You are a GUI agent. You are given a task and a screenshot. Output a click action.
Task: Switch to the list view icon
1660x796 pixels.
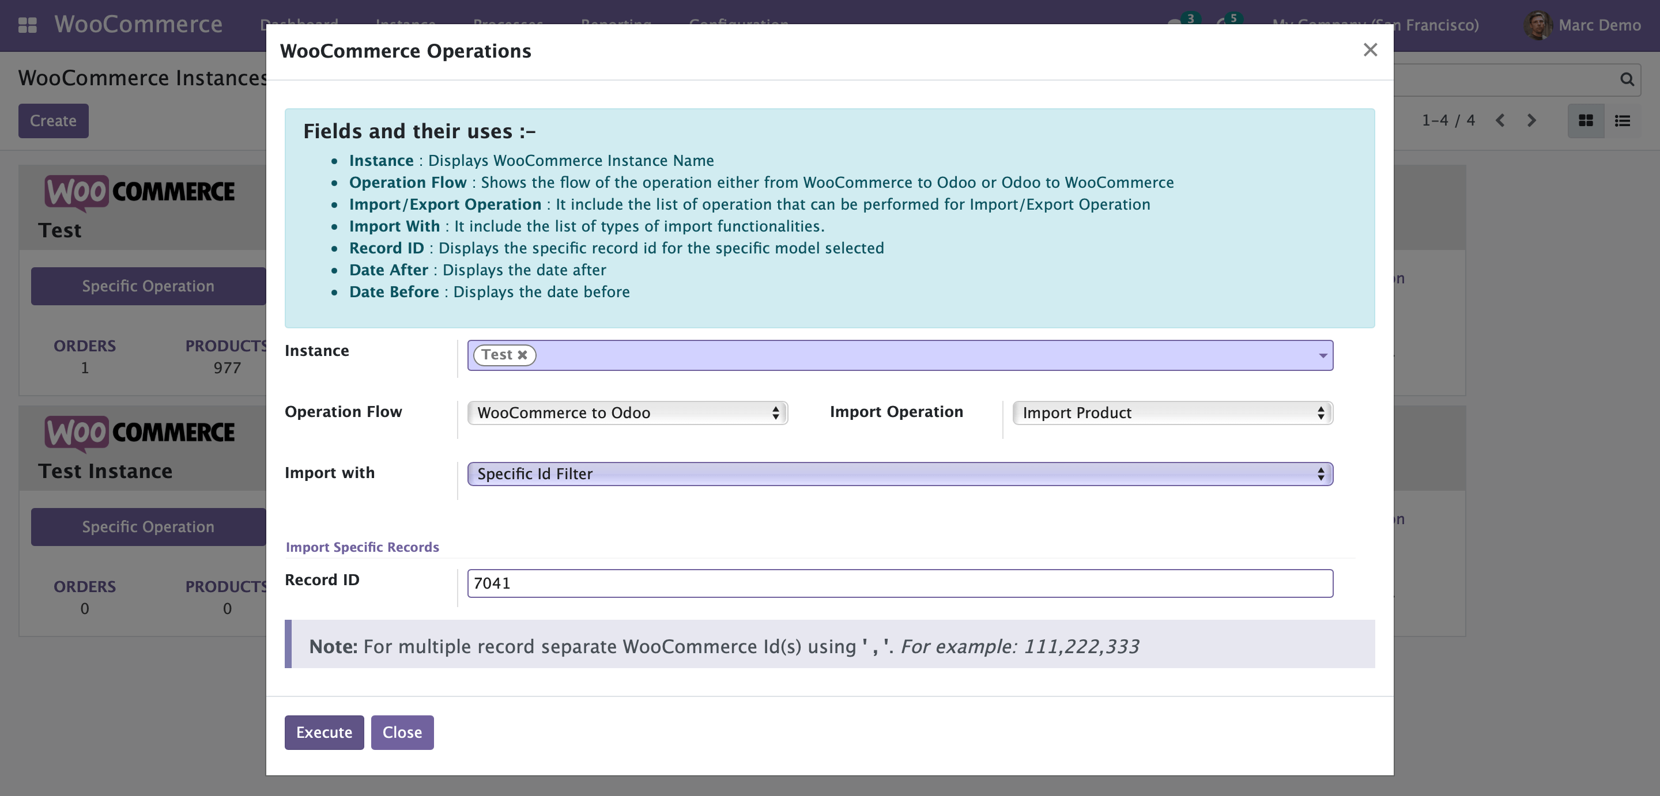click(1623, 120)
